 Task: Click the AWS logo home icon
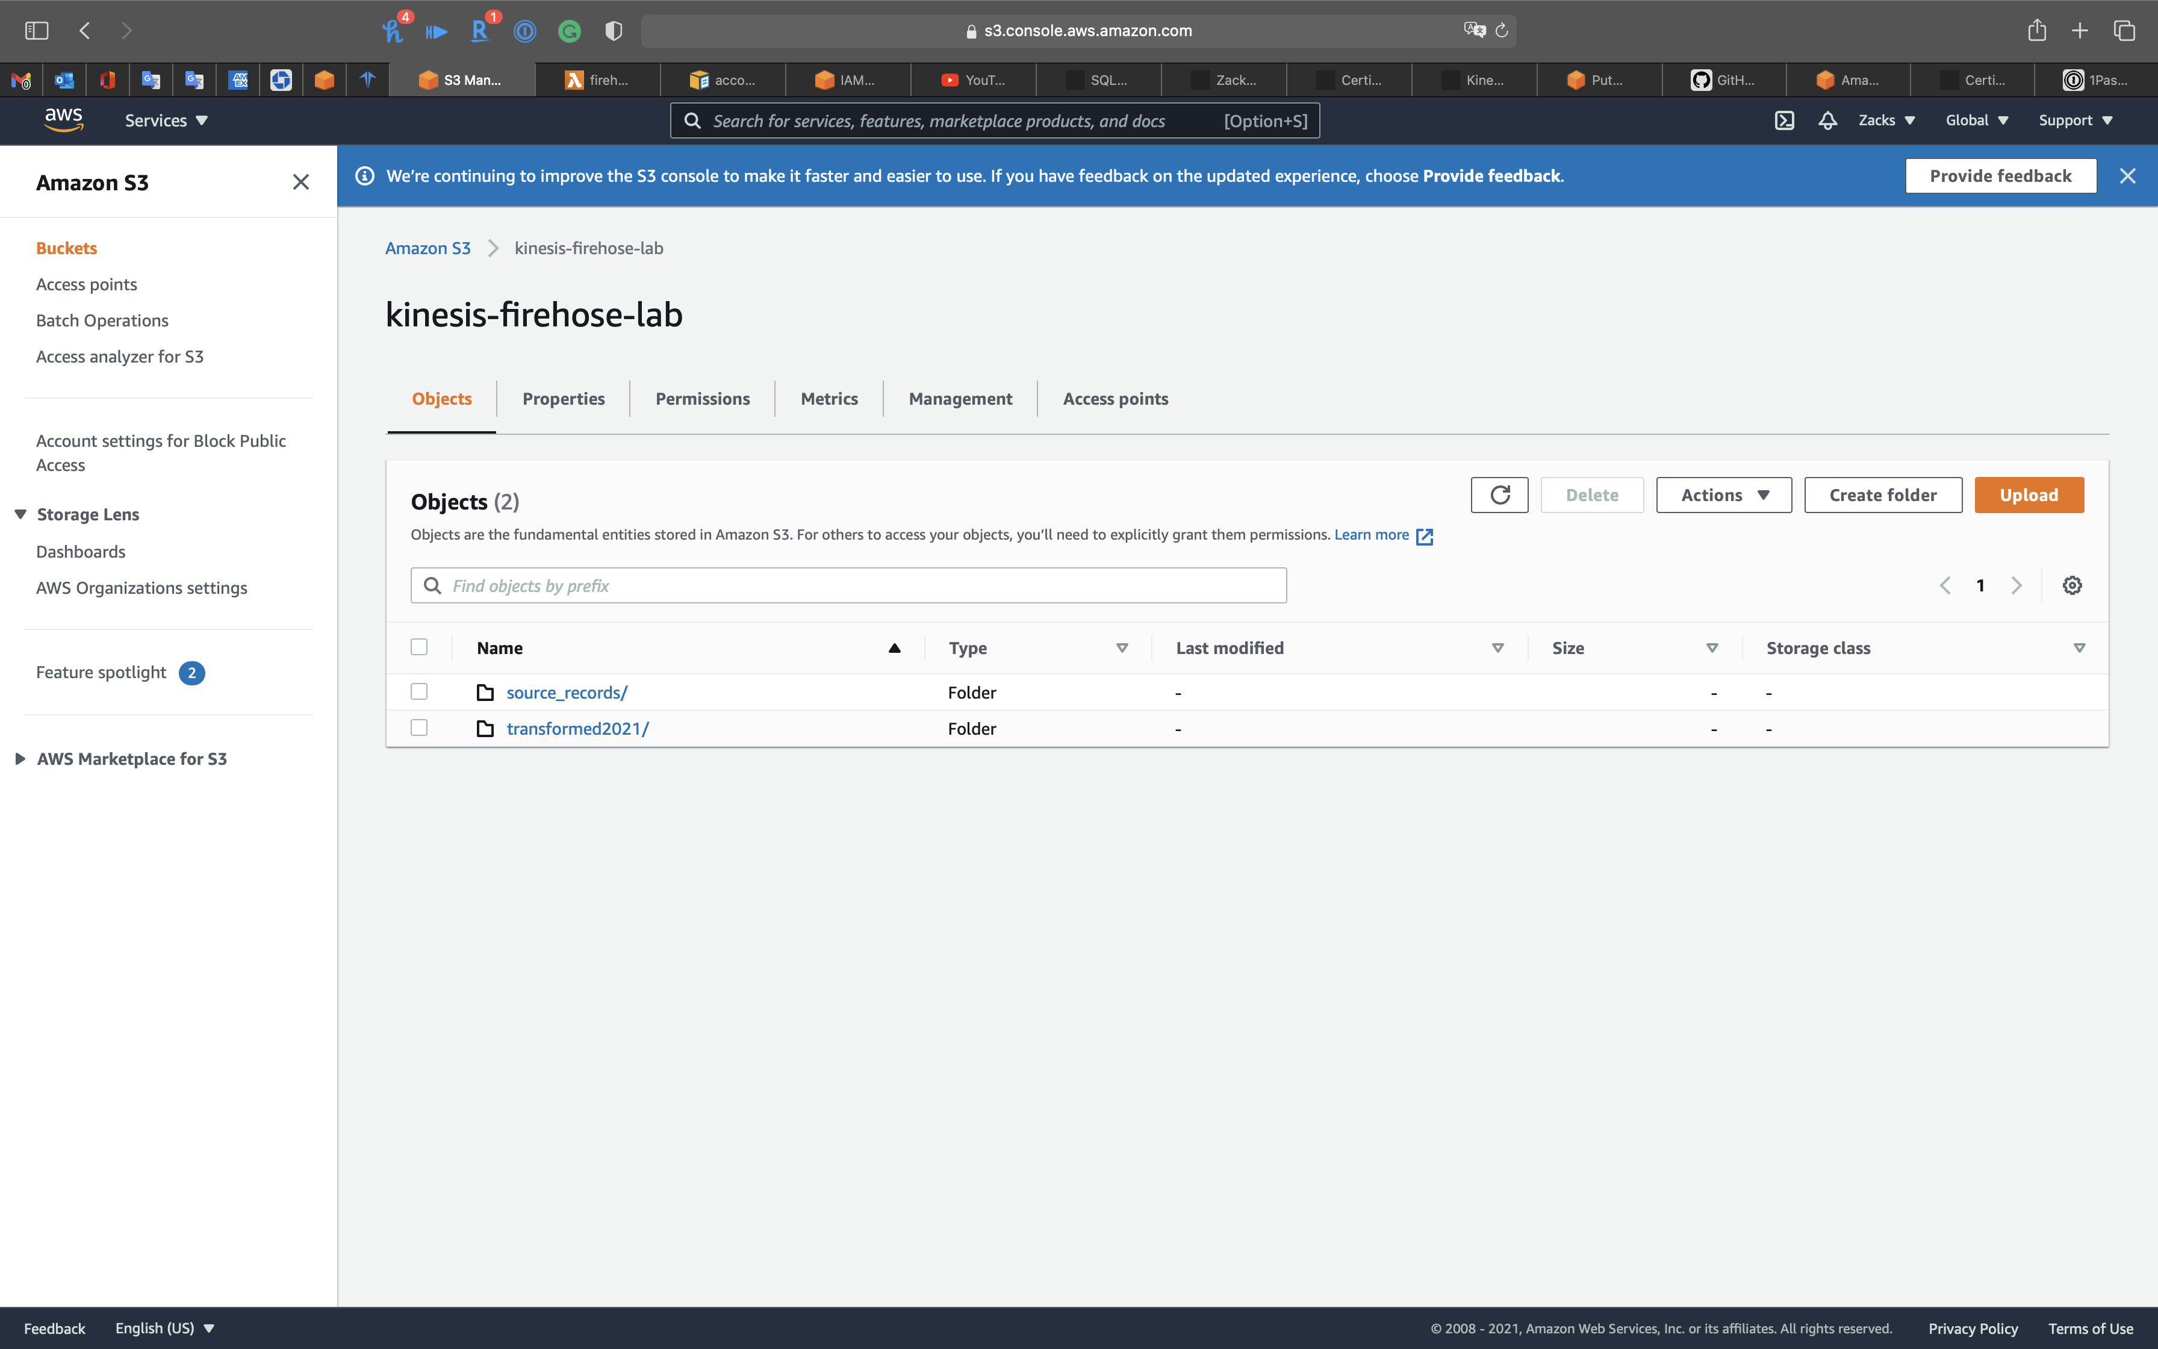(x=63, y=120)
